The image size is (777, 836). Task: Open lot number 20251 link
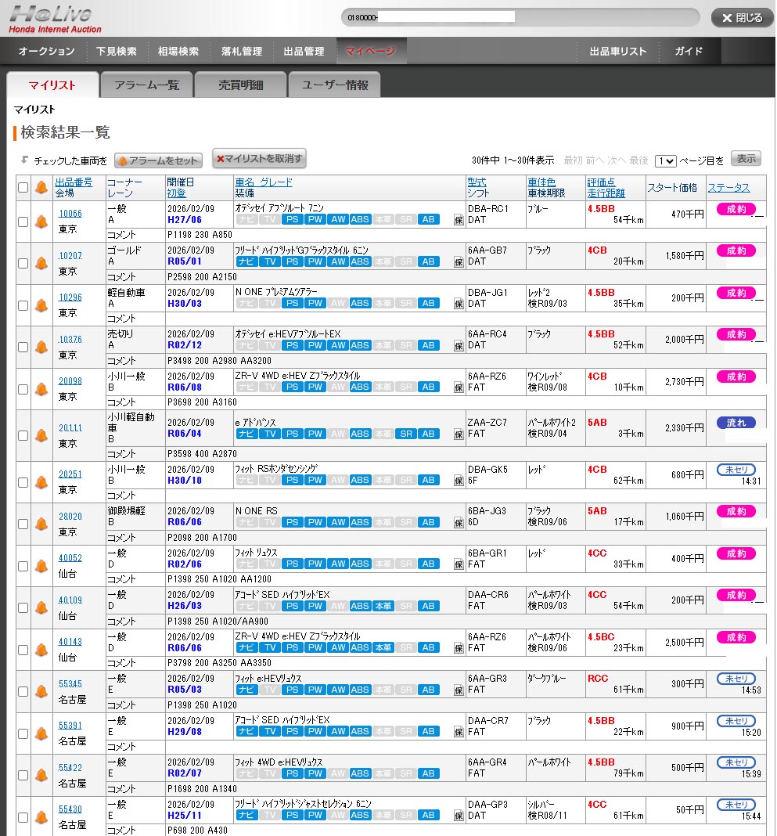point(70,474)
